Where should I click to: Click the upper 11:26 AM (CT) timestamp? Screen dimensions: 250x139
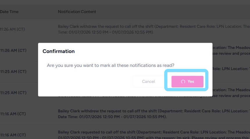click(x=13, y=29)
